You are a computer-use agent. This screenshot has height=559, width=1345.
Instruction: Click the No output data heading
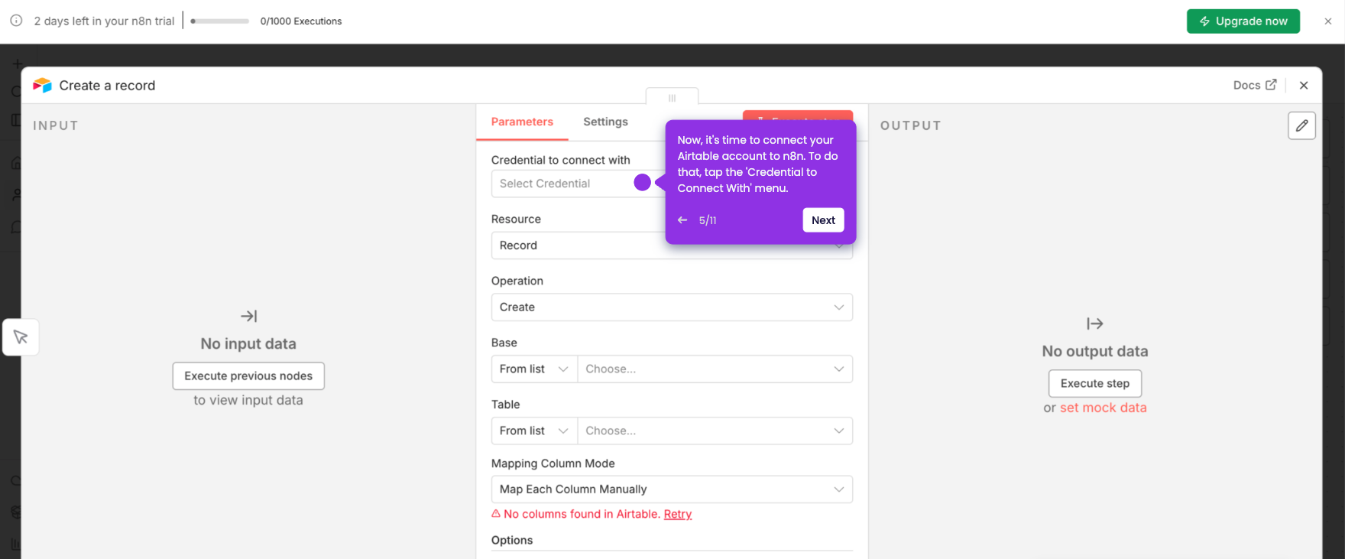tap(1095, 351)
